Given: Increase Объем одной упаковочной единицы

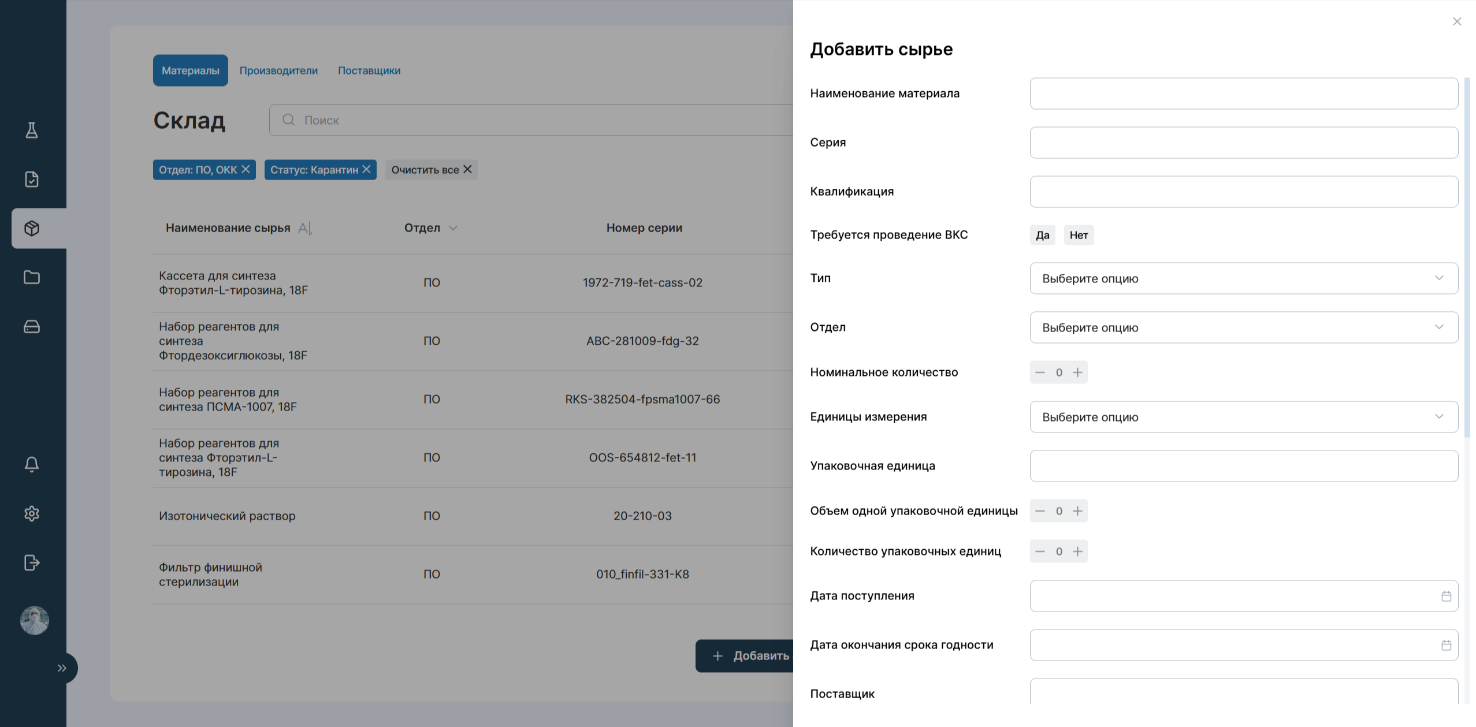Looking at the screenshot, I should pos(1077,511).
